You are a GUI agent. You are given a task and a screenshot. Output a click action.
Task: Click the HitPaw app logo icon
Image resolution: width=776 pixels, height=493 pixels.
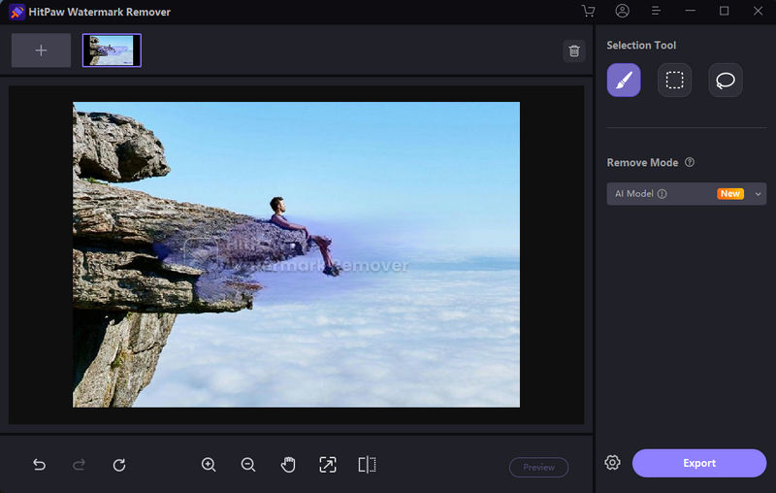pos(16,12)
